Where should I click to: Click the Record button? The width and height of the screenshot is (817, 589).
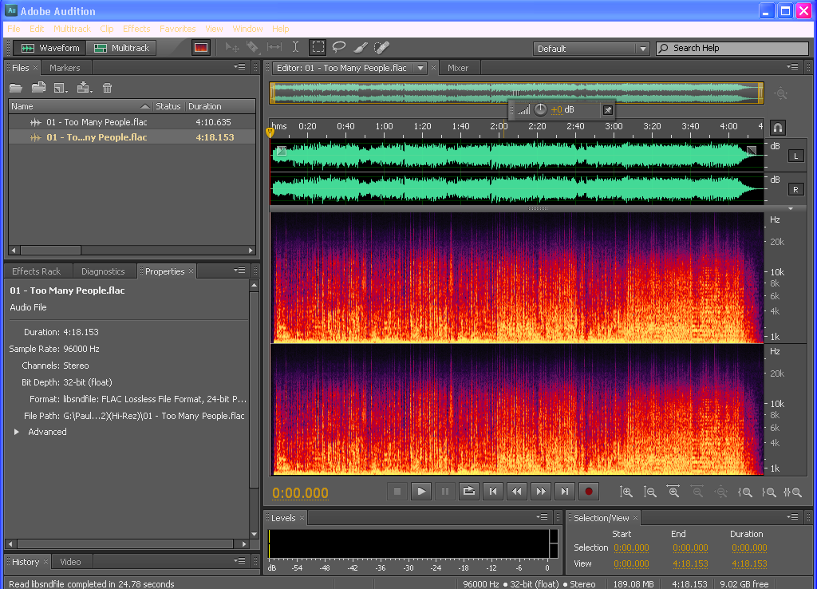pyautogui.click(x=589, y=491)
